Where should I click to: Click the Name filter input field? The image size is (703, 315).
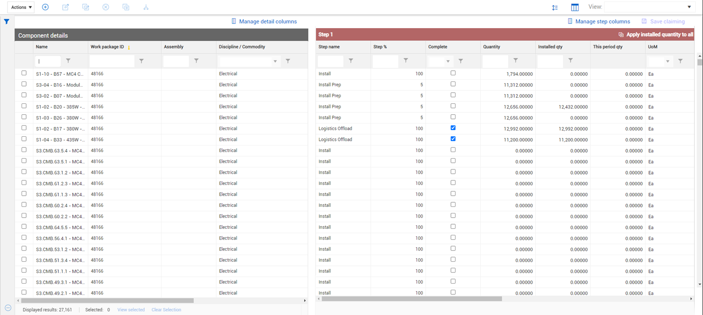(x=48, y=61)
